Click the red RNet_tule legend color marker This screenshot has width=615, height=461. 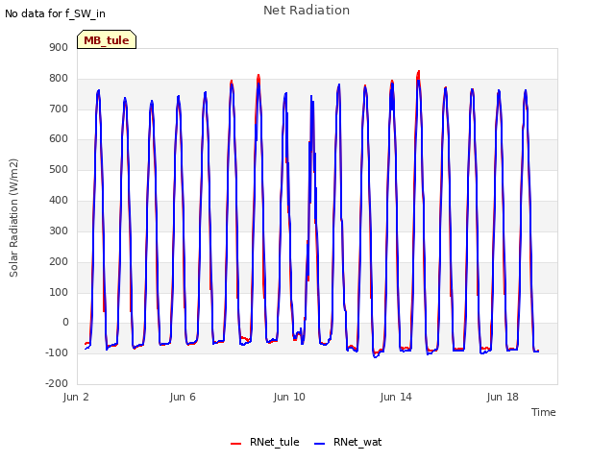click(x=235, y=444)
